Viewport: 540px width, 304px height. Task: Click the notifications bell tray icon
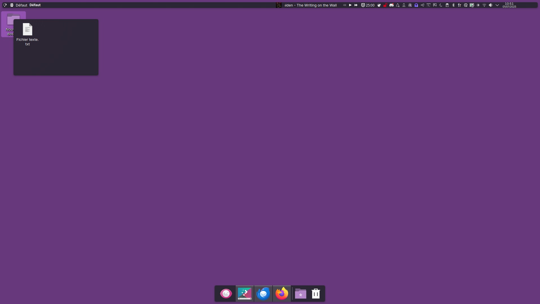[x=398, y=5]
